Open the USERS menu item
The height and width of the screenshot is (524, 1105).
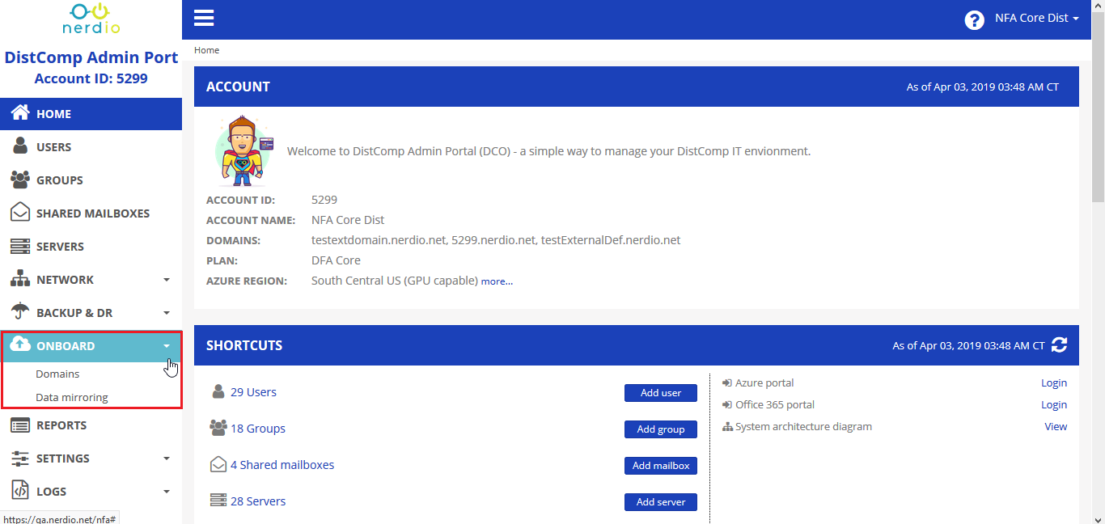point(91,147)
